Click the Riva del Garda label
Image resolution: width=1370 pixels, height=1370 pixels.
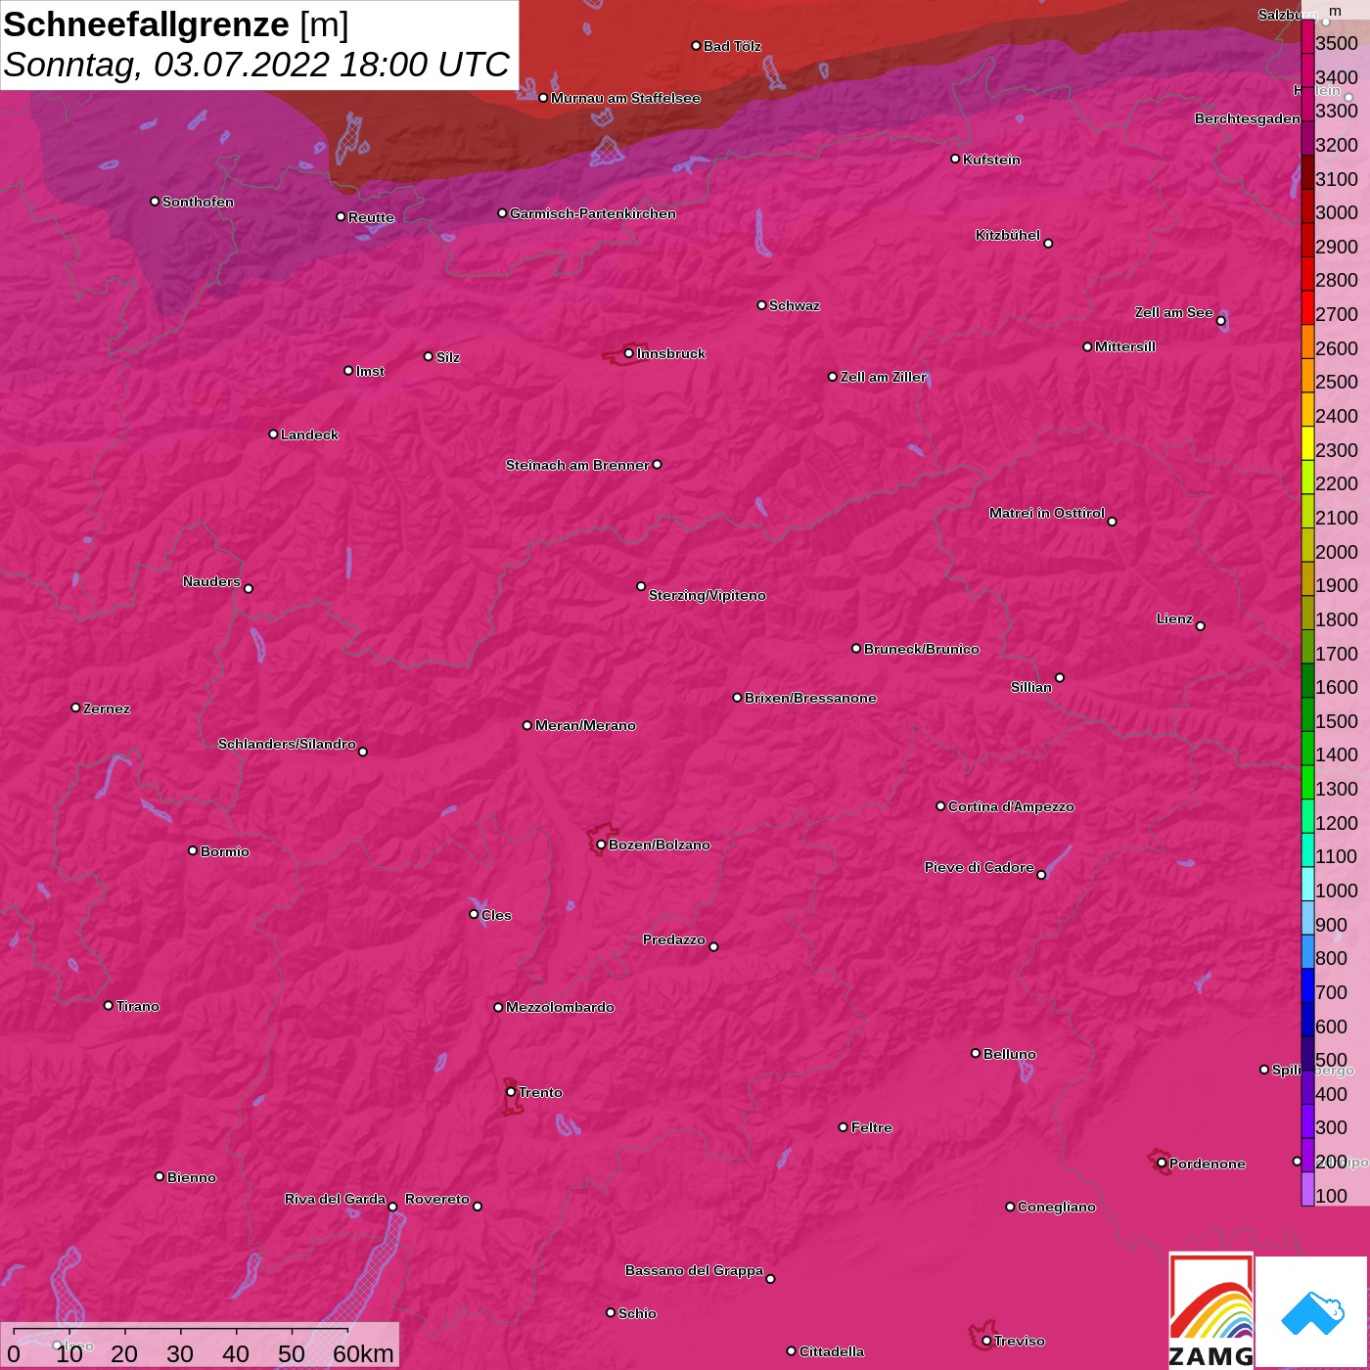point(335,1199)
